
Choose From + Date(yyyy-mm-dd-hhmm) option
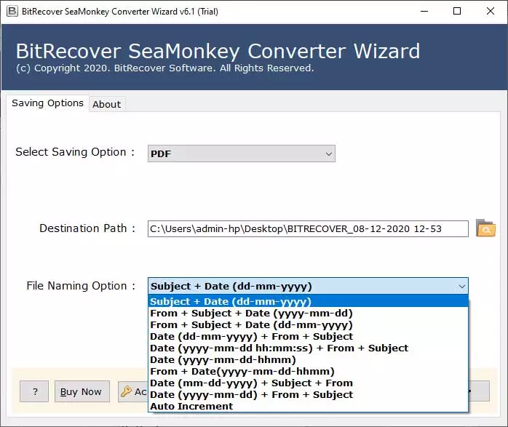coord(308,371)
